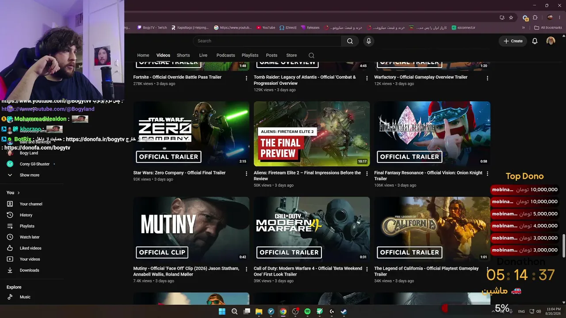This screenshot has width=566, height=318.
Task: Open the Chrome three-dot menu
Action: [x=559, y=18]
